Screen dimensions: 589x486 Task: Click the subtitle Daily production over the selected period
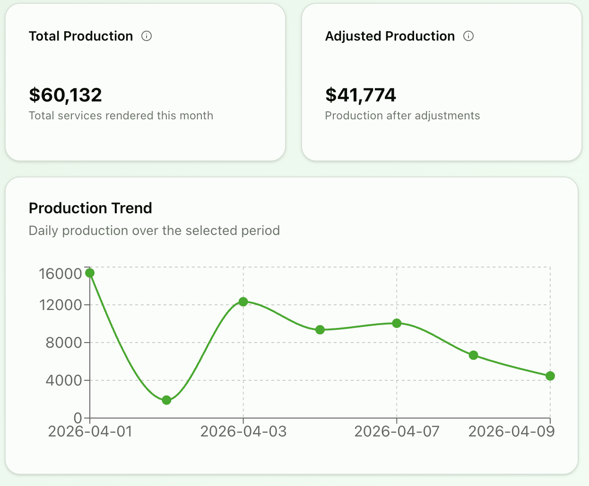155,231
